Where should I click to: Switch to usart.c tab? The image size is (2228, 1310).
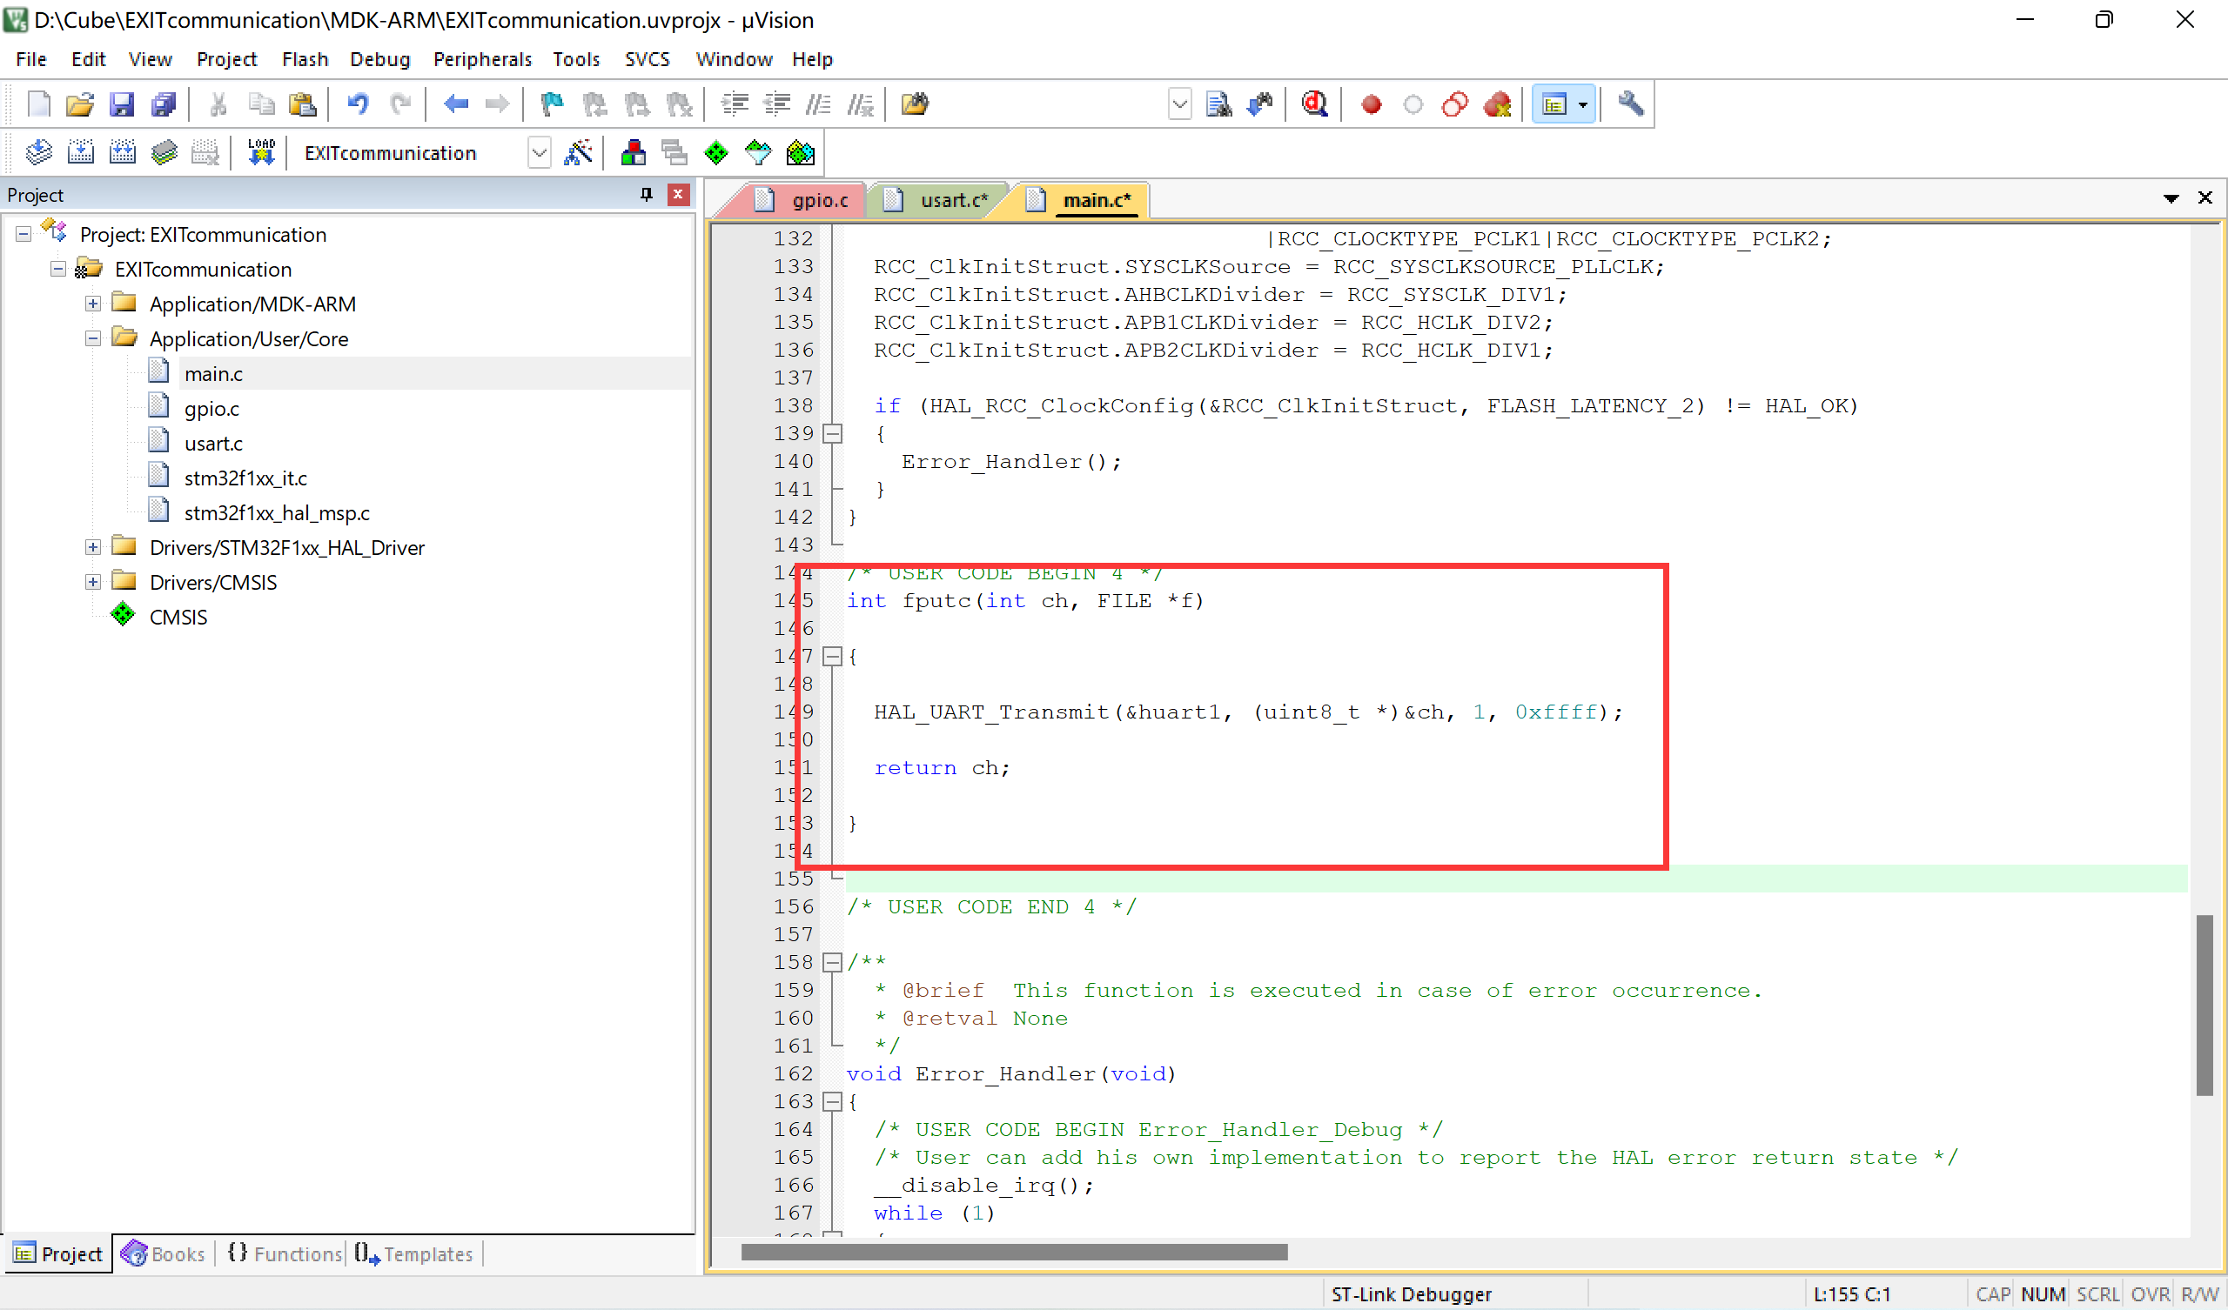click(952, 200)
